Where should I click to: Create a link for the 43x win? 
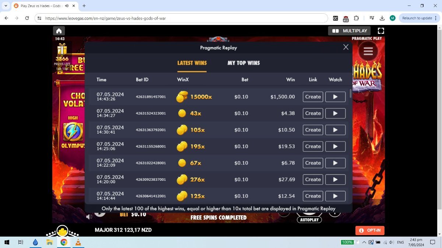(x=313, y=113)
